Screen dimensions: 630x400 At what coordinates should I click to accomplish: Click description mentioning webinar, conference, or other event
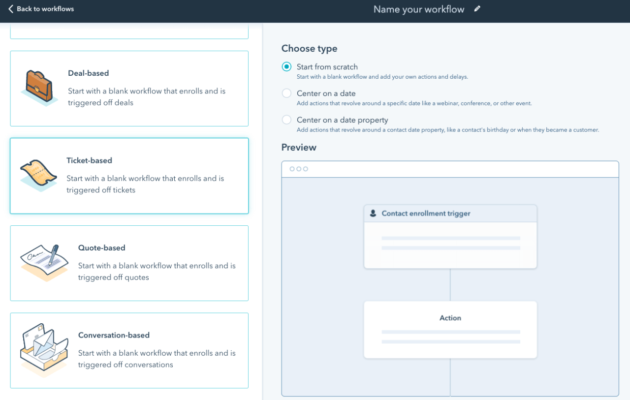click(414, 103)
